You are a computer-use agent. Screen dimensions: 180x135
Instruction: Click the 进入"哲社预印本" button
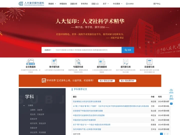128,81
